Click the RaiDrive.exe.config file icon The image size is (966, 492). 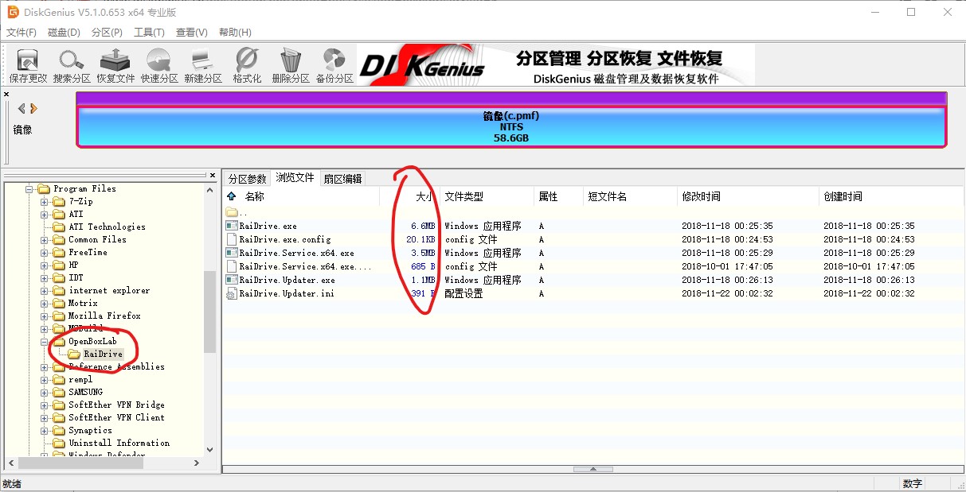tap(232, 239)
